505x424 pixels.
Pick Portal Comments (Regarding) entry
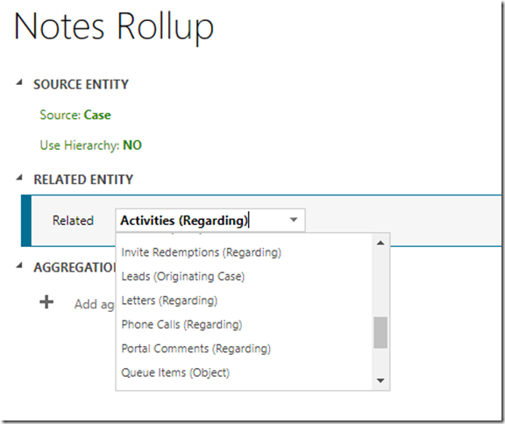196,349
